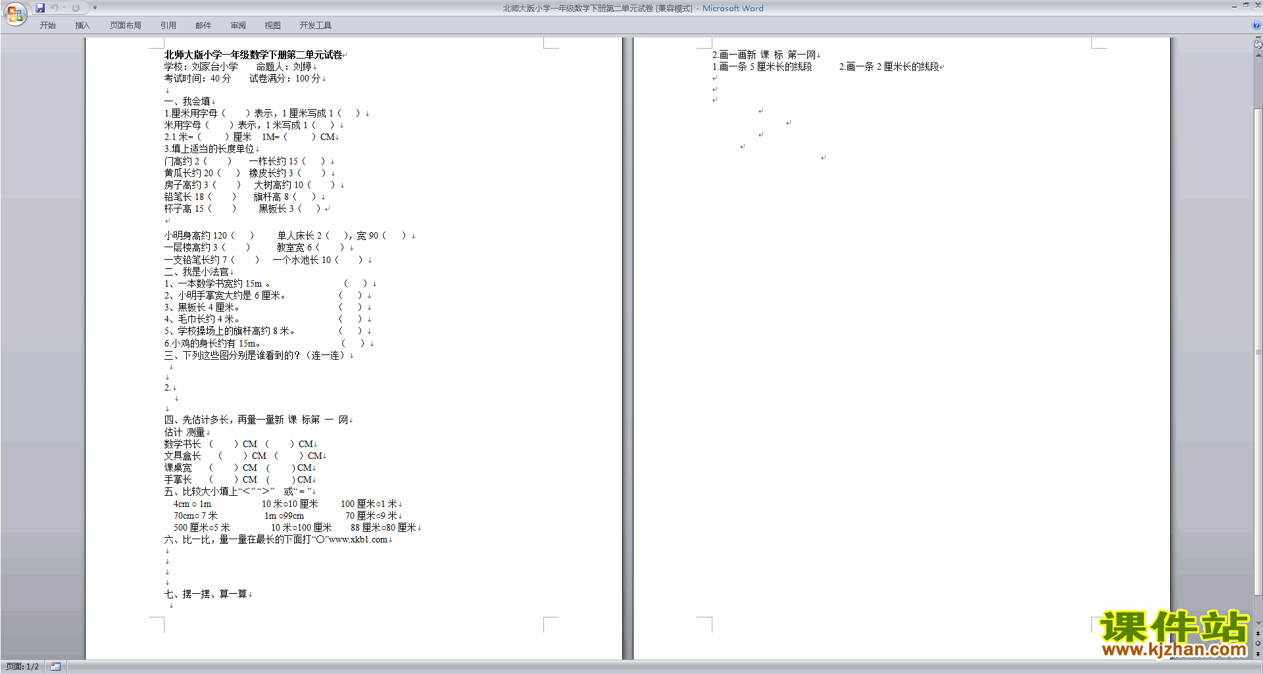Click the comparison '88 厘米○80 厘米'

(384, 527)
